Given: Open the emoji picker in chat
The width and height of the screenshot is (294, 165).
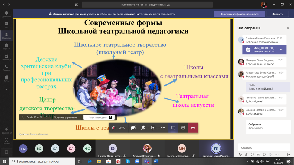Looking at the screenshot, I should [252, 154].
